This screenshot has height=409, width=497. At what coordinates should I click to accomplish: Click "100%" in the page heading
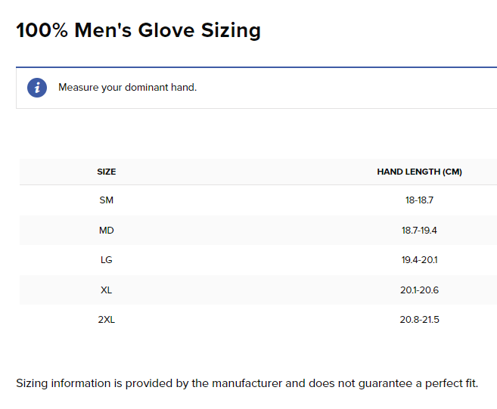click(x=42, y=30)
